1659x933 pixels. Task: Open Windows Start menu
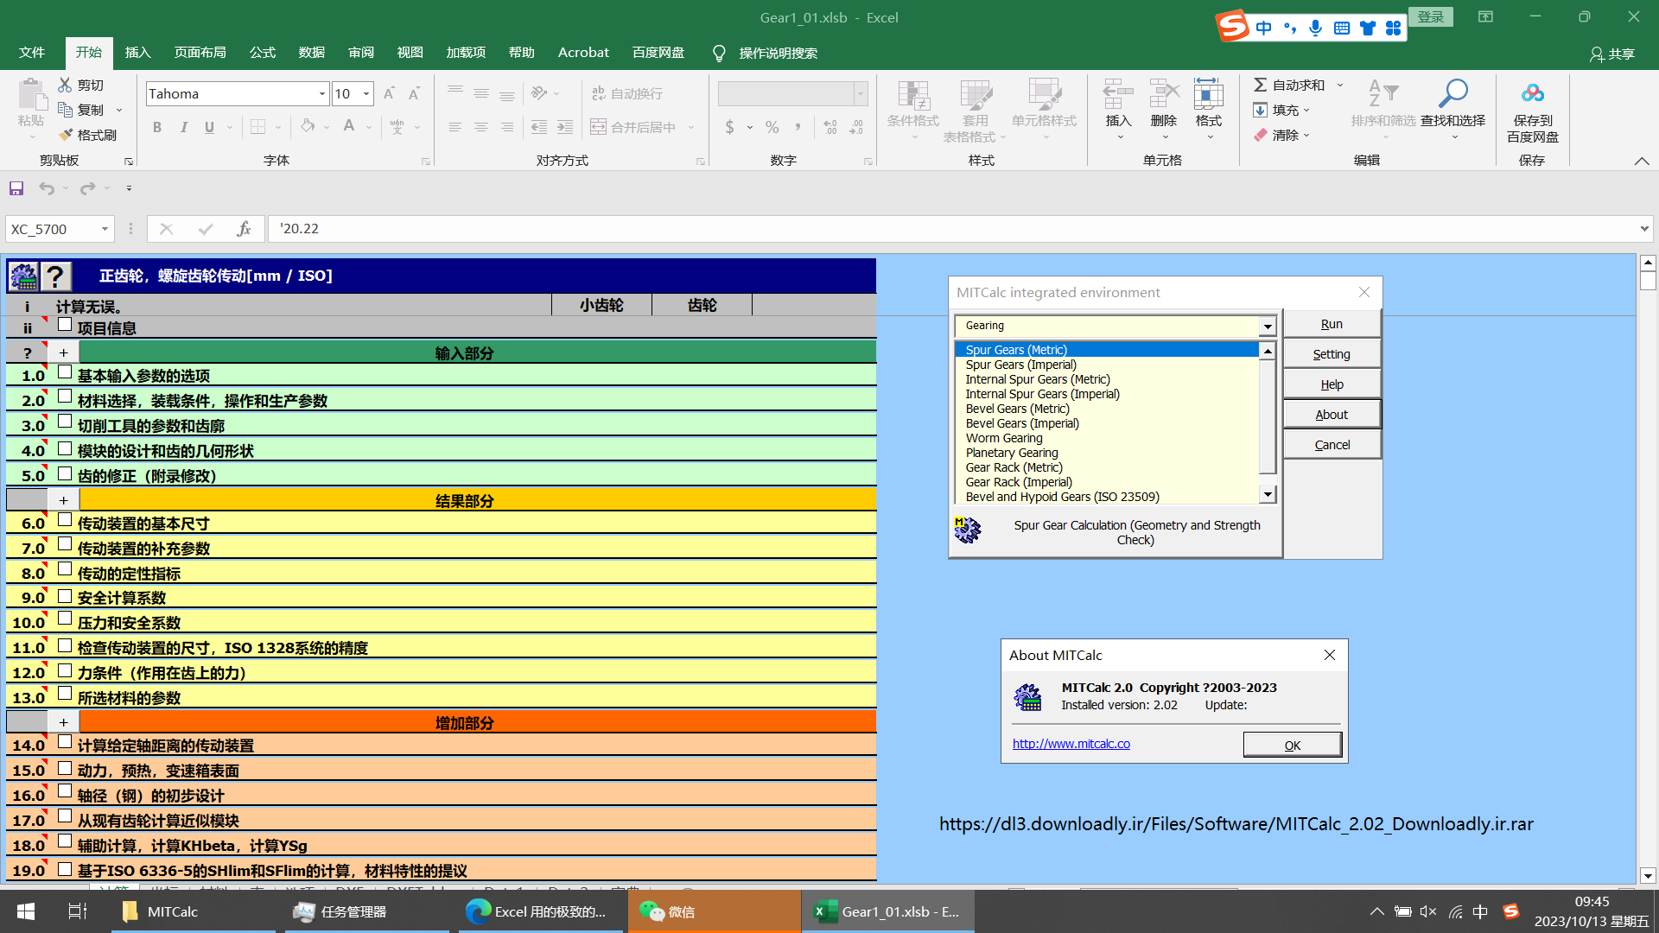(x=26, y=911)
